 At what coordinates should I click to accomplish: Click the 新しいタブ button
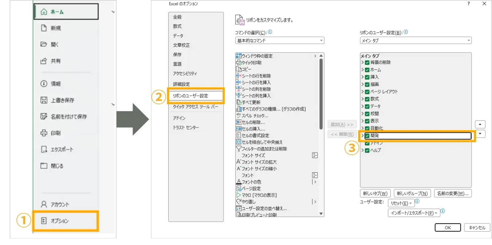[375, 193]
